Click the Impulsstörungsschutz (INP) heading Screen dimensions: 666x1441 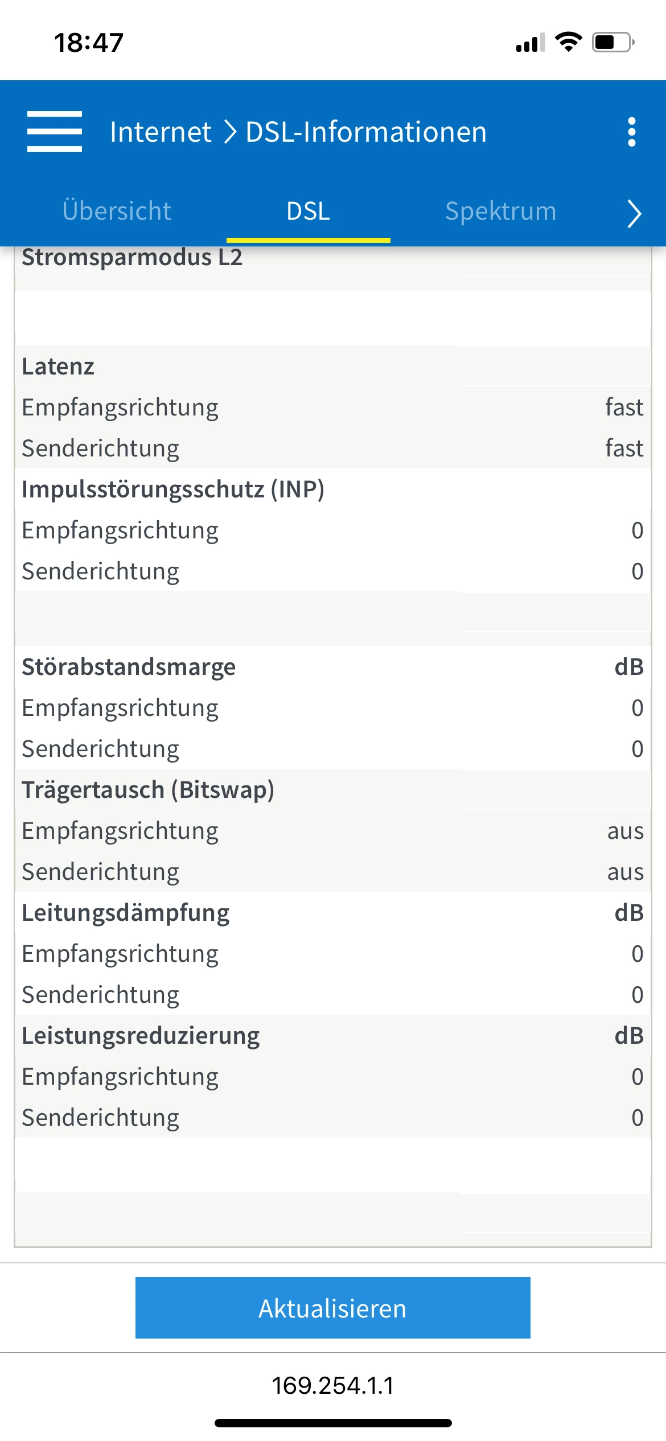tap(173, 489)
